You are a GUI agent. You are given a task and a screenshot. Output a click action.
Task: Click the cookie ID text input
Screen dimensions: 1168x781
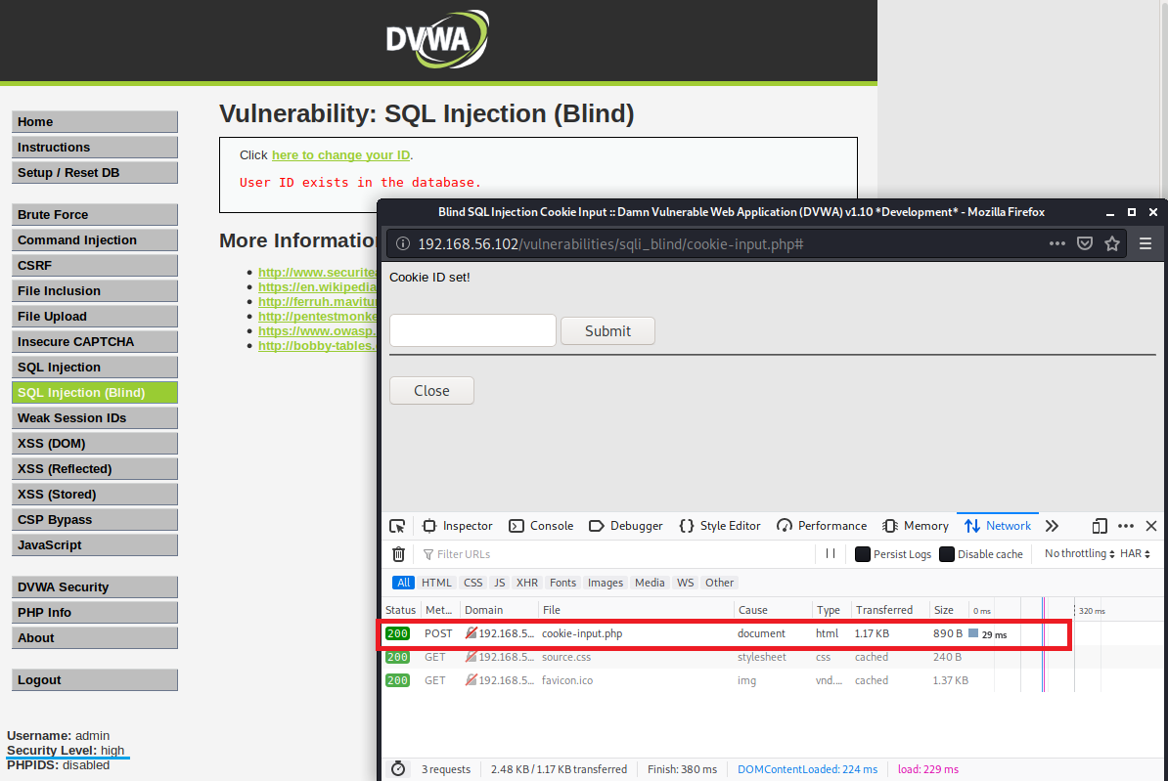point(473,330)
